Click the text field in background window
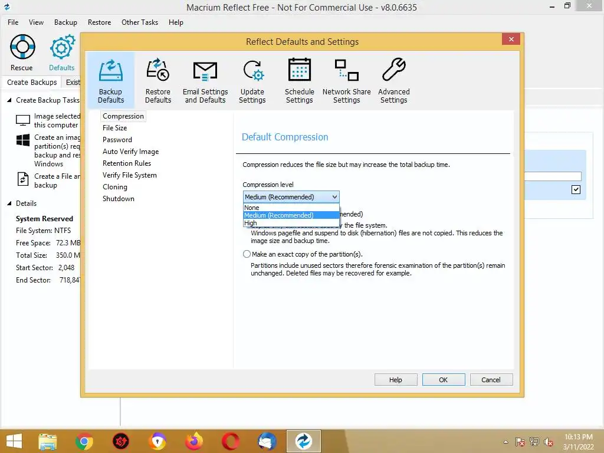The width and height of the screenshot is (604, 453). 553,176
